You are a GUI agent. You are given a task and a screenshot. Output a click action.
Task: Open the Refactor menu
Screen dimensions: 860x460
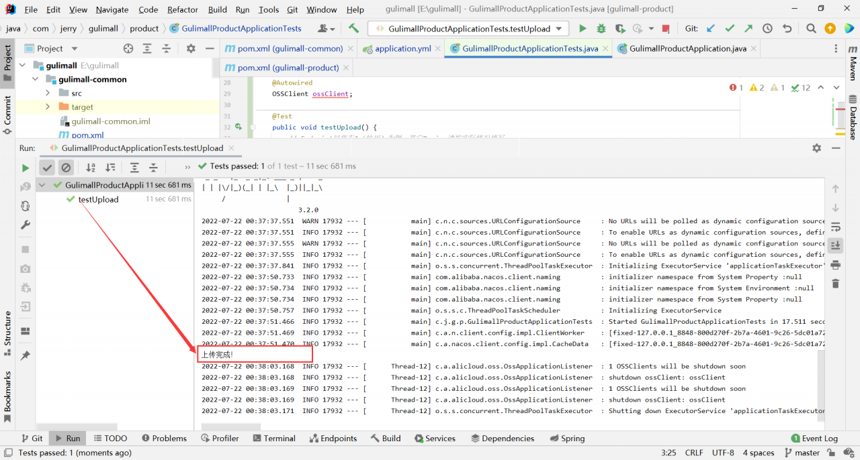pyautogui.click(x=183, y=9)
